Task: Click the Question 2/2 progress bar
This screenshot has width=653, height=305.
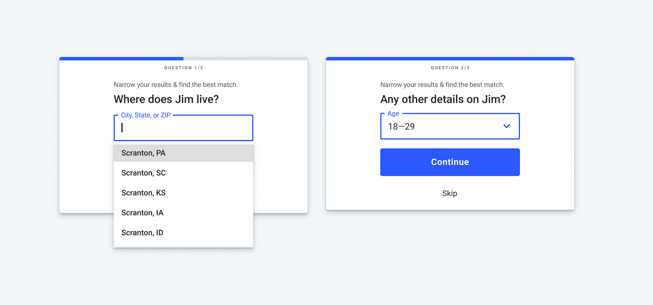Action: tap(450, 59)
